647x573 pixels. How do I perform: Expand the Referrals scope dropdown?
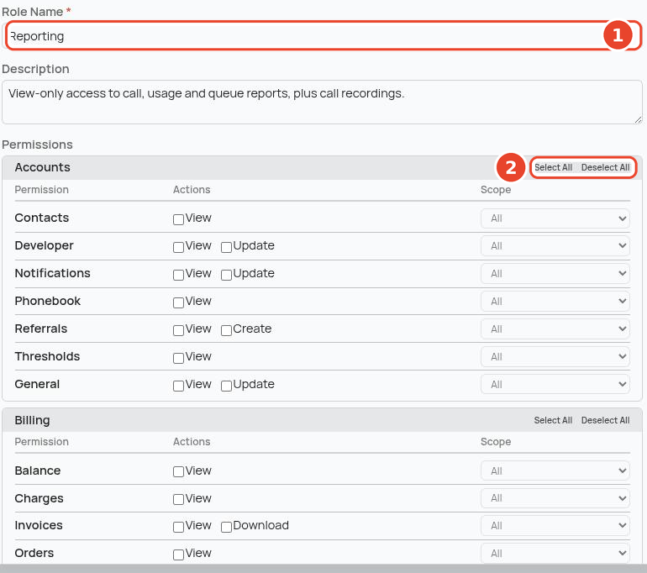tap(555, 329)
